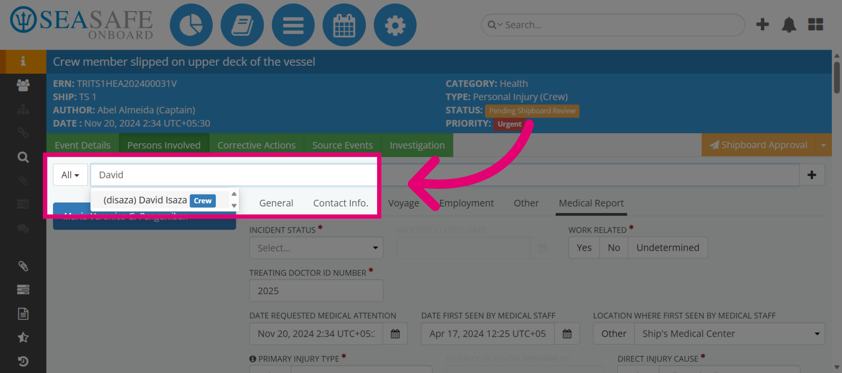This screenshot has width=842, height=373.
Task: Click the Other location type button
Action: (x=614, y=334)
